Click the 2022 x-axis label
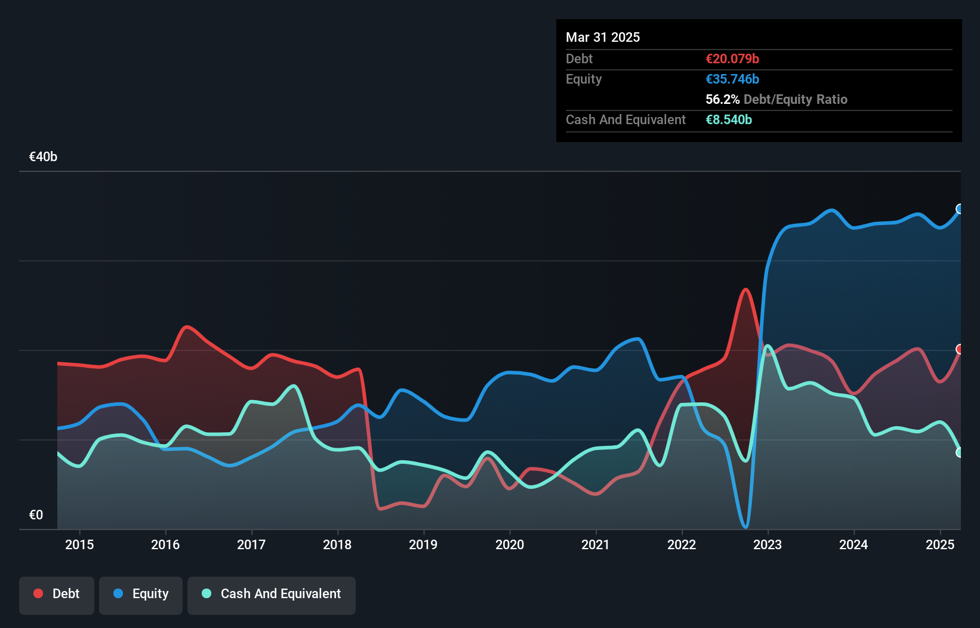Image resolution: width=980 pixels, height=628 pixels. click(682, 544)
